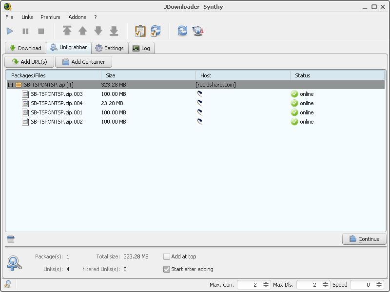Click the file icon of SB-TSPONTSP.zip.004

coord(25,103)
